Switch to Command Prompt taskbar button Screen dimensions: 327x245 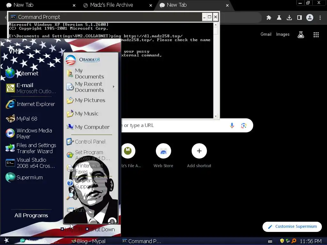141,241
